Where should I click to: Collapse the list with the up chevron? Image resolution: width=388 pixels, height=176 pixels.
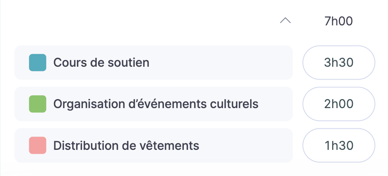(x=285, y=21)
